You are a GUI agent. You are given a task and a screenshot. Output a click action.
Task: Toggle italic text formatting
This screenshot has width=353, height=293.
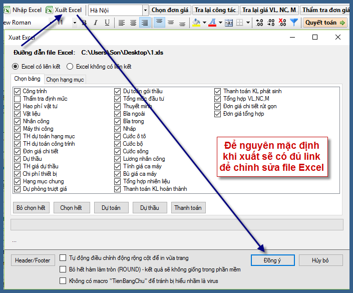point(96,23)
